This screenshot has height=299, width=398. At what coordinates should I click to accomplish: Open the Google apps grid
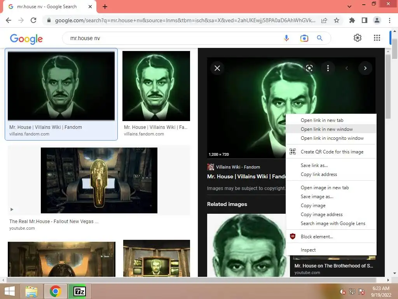(377, 38)
